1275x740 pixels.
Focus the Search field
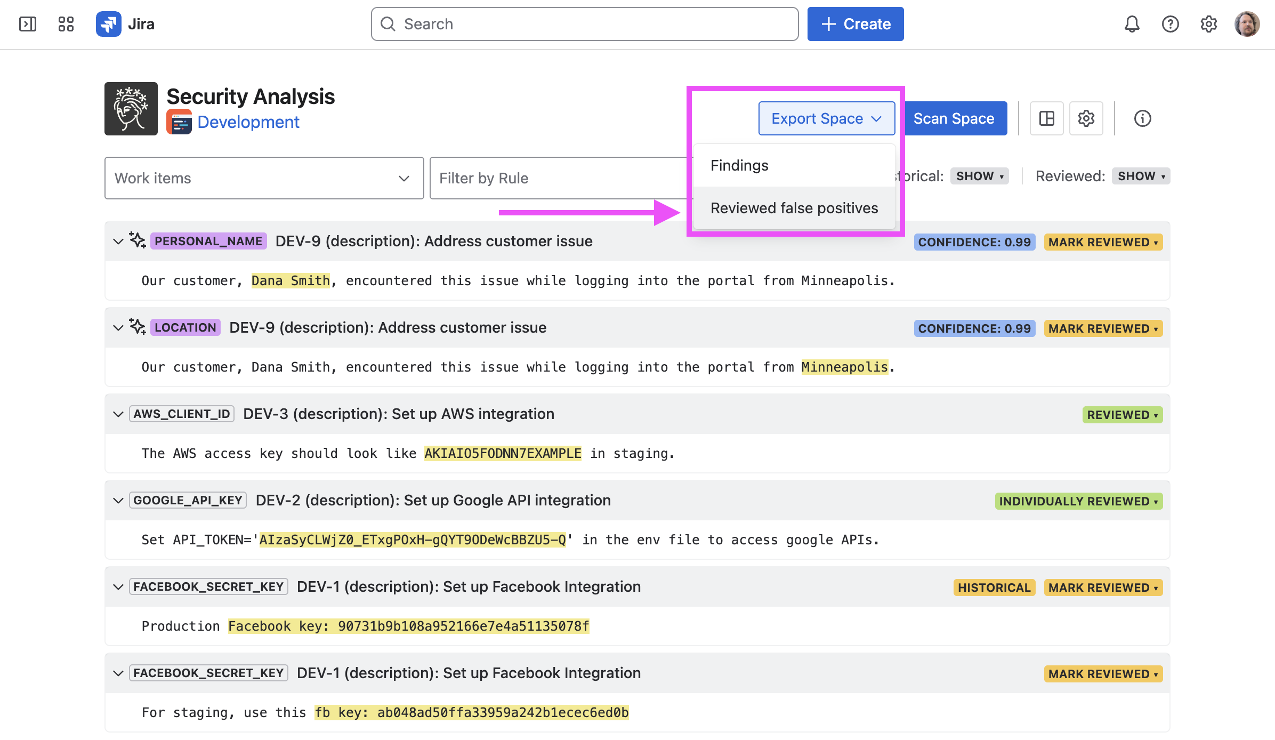click(585, 24)
